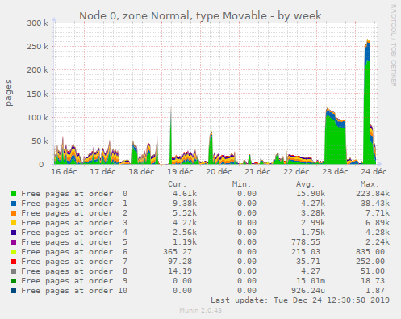The image size is (401, 319).
Task: Click order 6 max value 835.00
Action: tap(370, 252)
